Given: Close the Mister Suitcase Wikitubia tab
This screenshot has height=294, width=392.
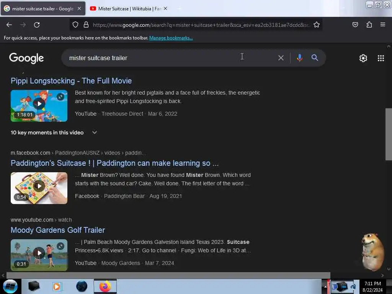Looking at the screenshot, I should 165,8.
